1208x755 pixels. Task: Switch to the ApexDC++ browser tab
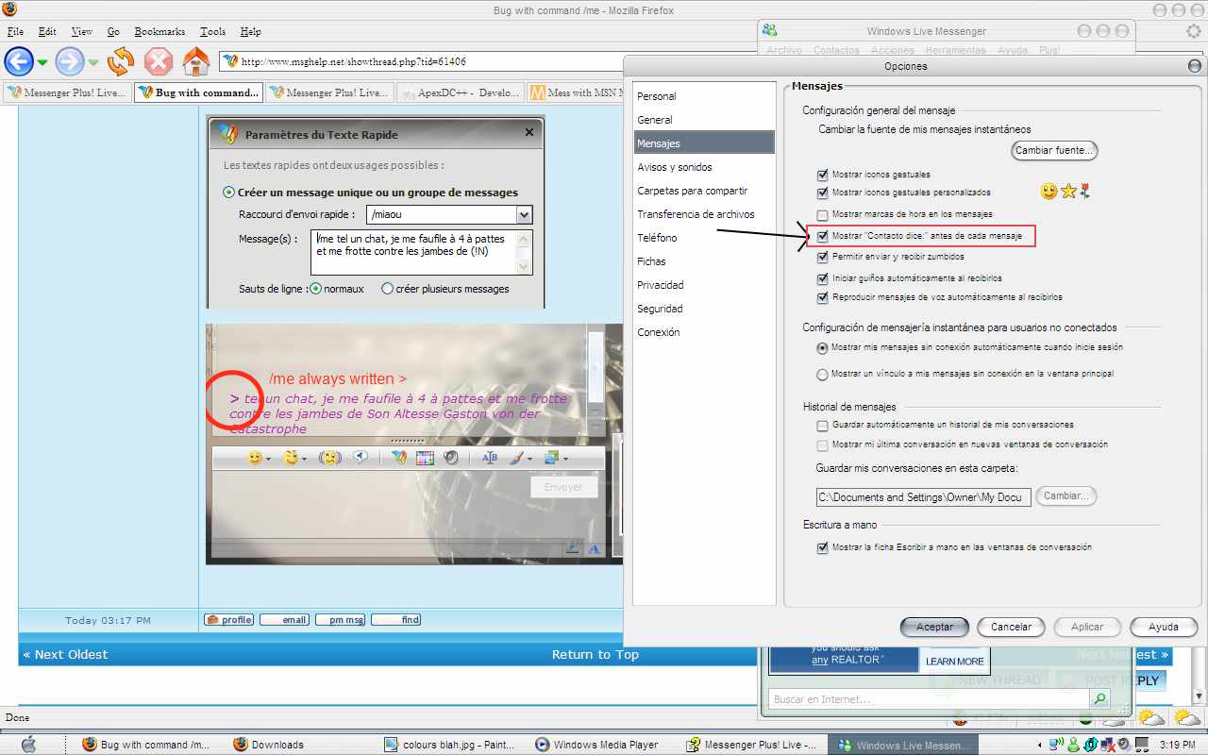tap(460, 92)
